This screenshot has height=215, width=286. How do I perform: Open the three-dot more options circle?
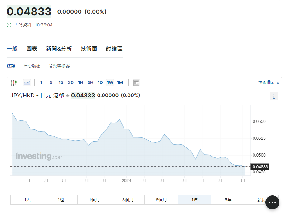(272, 202)
